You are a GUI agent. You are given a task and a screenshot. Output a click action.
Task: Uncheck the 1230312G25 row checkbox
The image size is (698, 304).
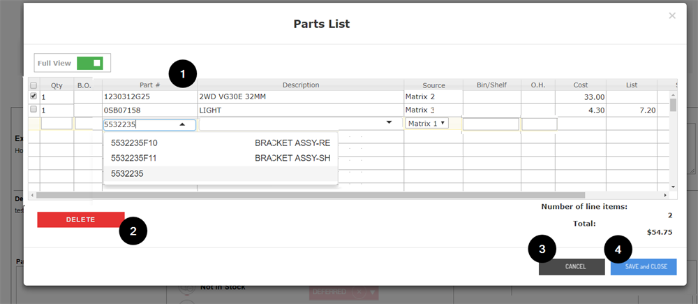[34, 96]
